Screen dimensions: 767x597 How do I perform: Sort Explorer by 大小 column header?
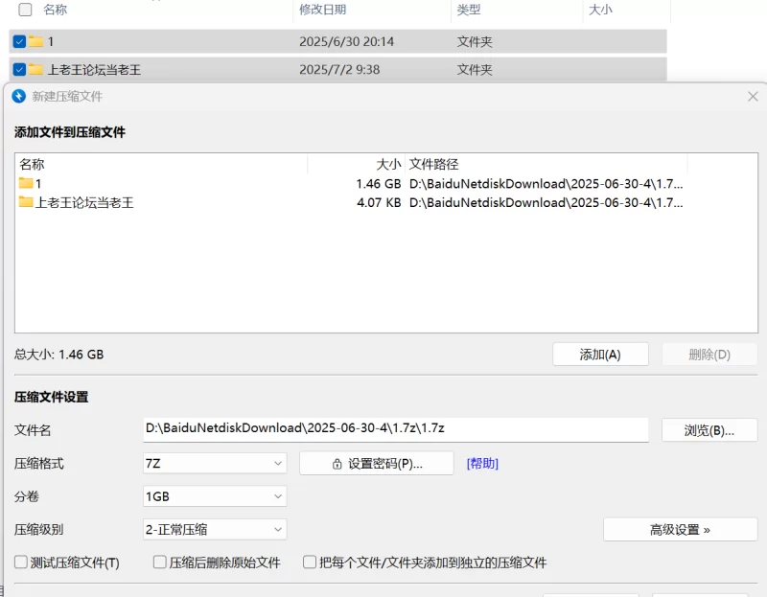[600, 10]
